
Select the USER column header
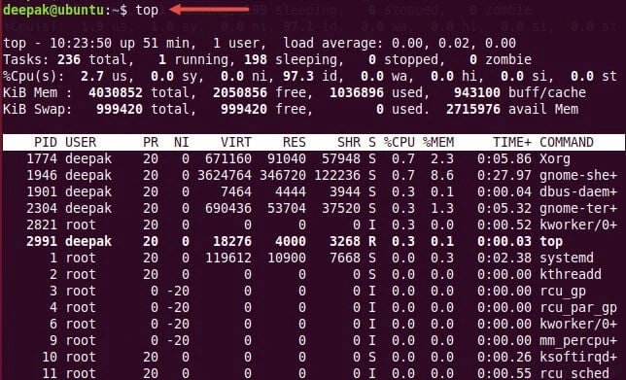(x=81, y=142)
